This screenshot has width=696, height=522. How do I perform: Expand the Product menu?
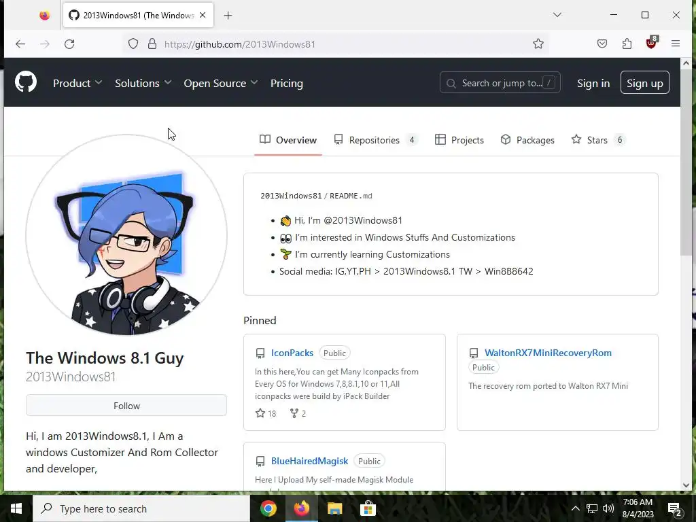pos(77,84)
